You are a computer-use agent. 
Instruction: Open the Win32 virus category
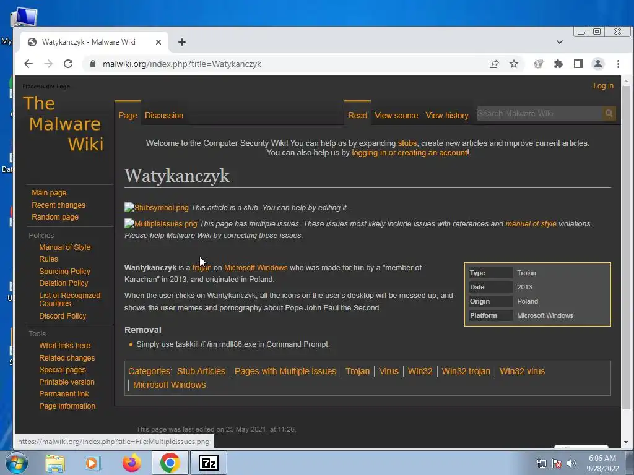coord(522,371)
